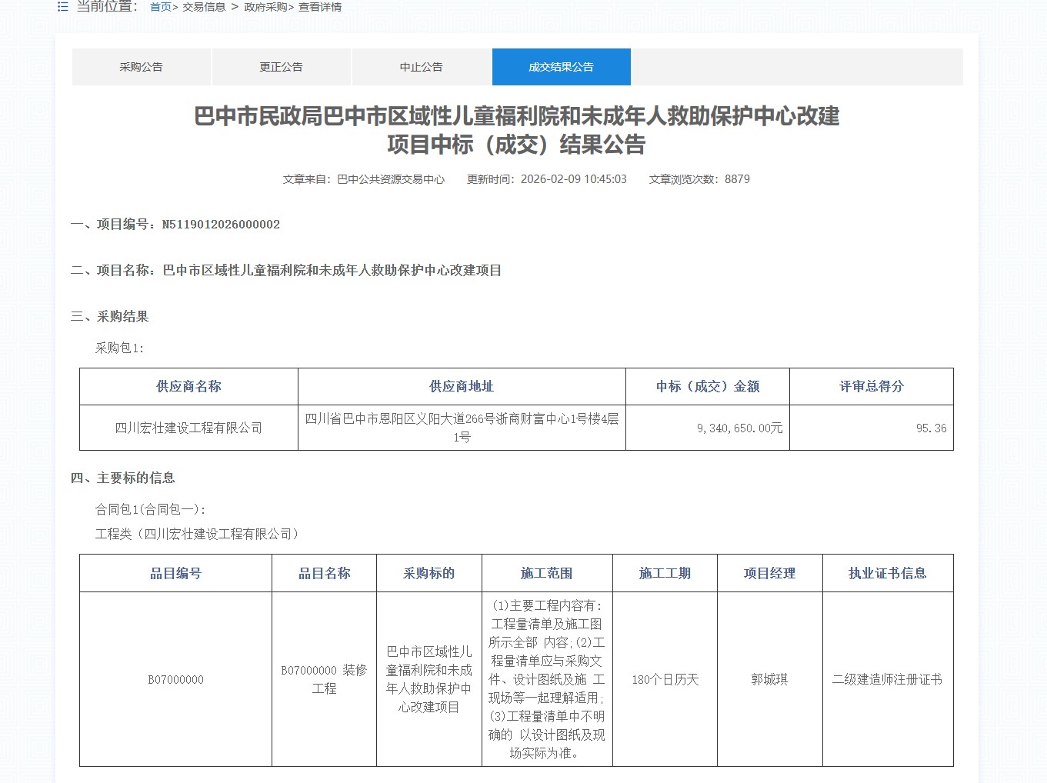The image size is (1047, 783).
Task: Click the 二级建造师注册证书 cell
Action: point(887,679)
